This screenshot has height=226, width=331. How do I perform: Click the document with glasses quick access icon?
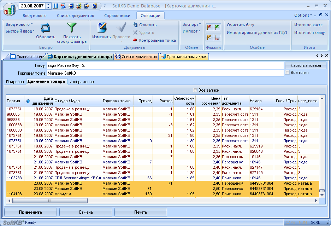coord(63,6)
